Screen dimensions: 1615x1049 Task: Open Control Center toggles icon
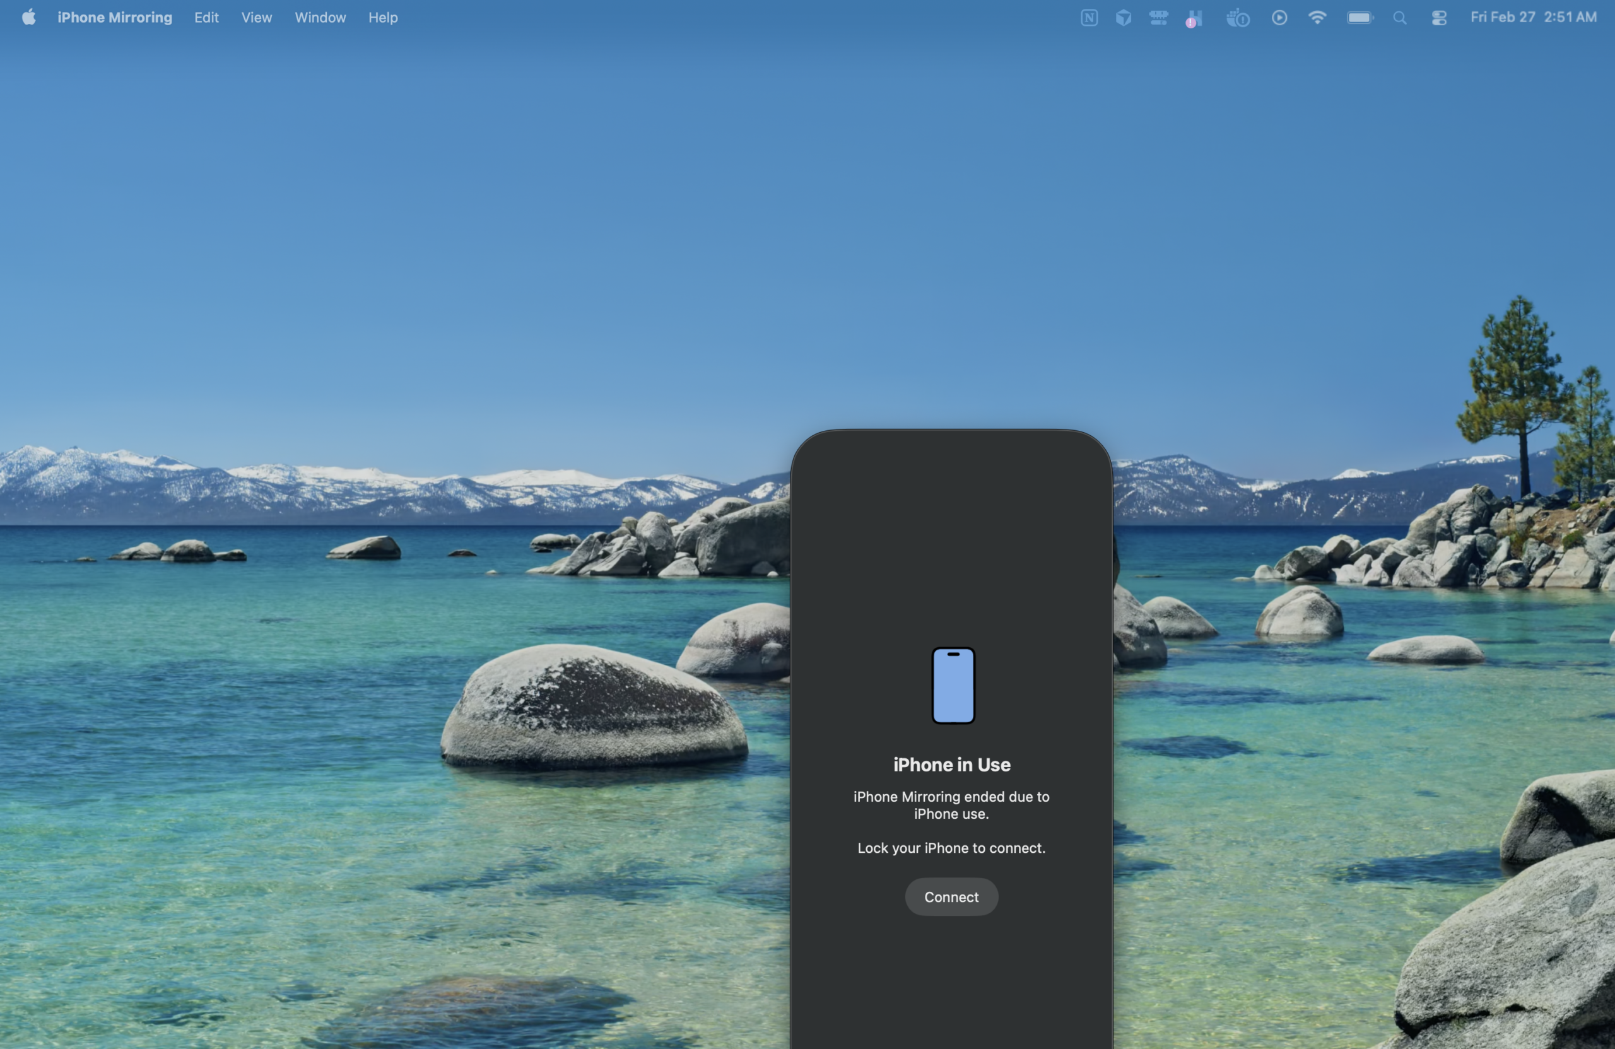point(1438,18)
